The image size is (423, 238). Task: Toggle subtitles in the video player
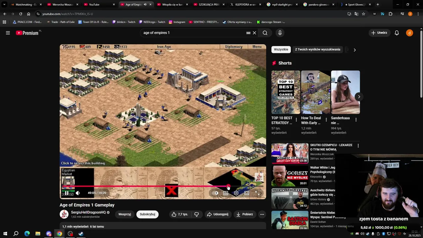click(225, 193)
